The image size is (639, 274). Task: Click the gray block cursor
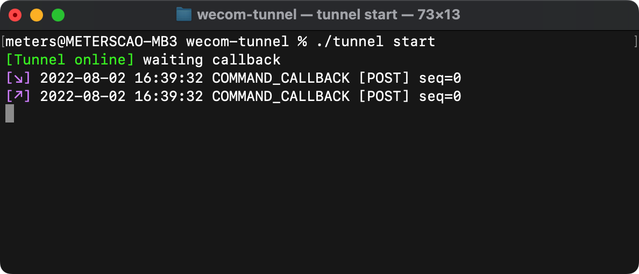[x=10, y=113]
